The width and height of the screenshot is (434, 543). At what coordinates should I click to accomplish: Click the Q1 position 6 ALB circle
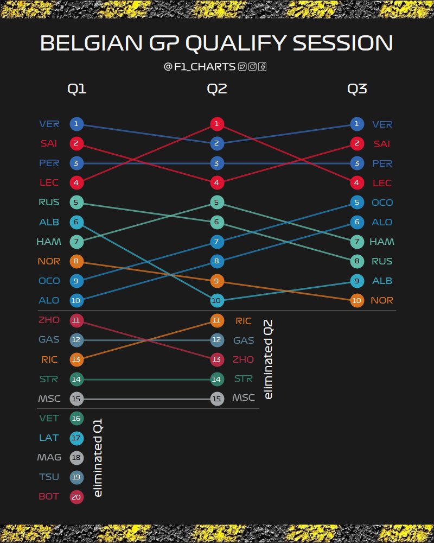tap(76, 222)
